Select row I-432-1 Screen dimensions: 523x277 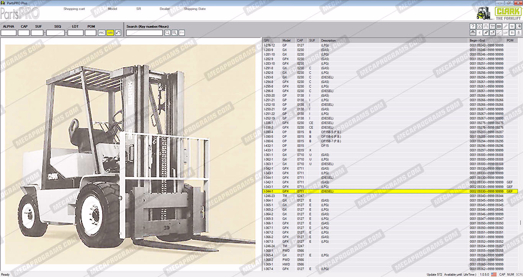(390, 146)
